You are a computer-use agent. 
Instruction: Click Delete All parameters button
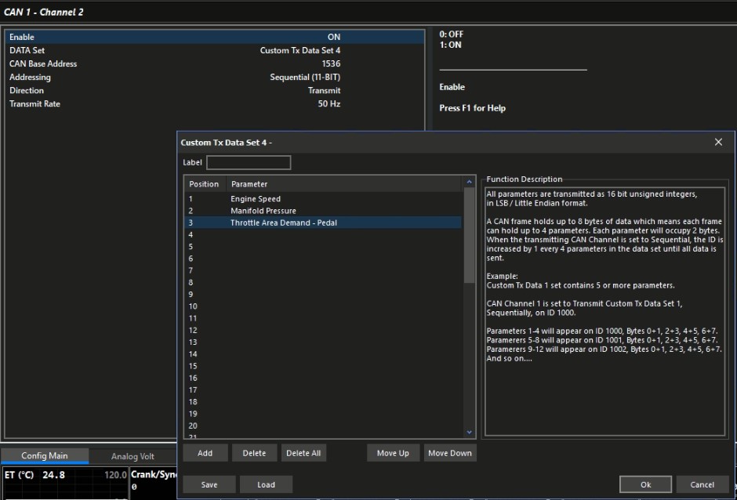(303, 453)
